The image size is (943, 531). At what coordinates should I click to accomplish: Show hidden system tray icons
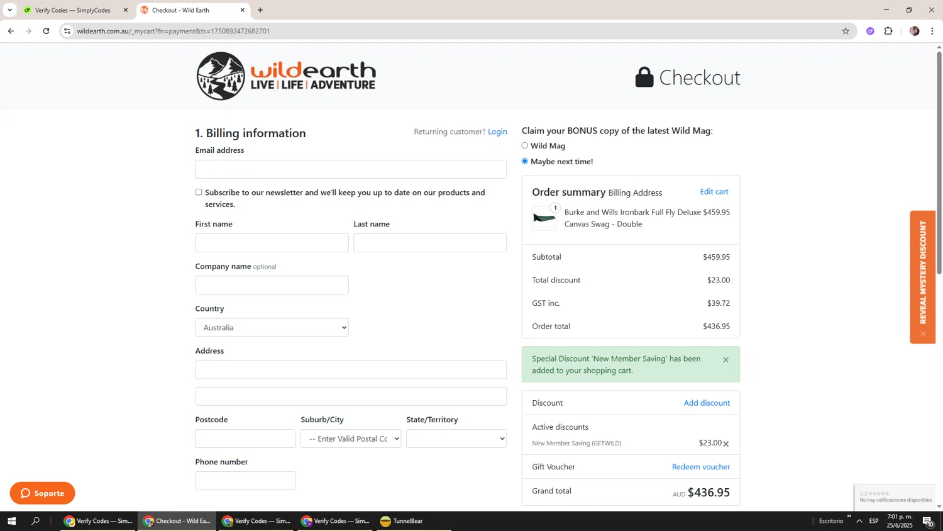click(859, 521)
